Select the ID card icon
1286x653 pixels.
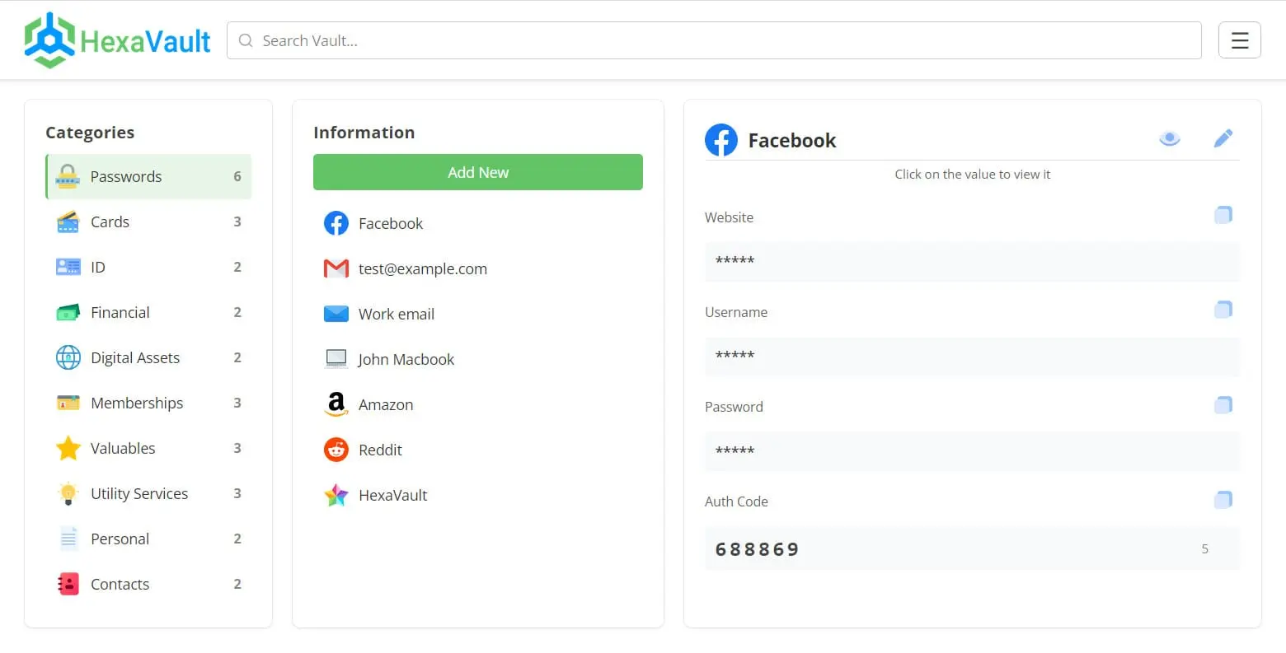click(68, 267)
